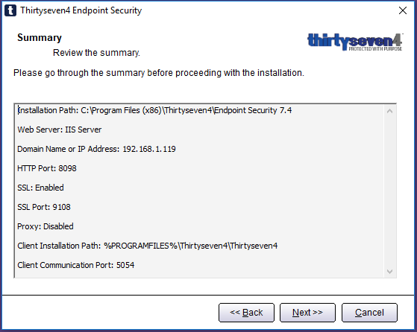Image resolution: width=417 pixels, height=332 pixels.
Task: Click the summary scrollbar down arrow
Action: tap(390, 272)
